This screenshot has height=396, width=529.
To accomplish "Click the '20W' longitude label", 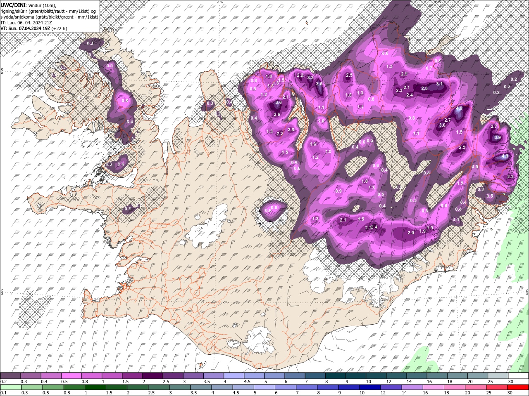I will coord(220,2).
